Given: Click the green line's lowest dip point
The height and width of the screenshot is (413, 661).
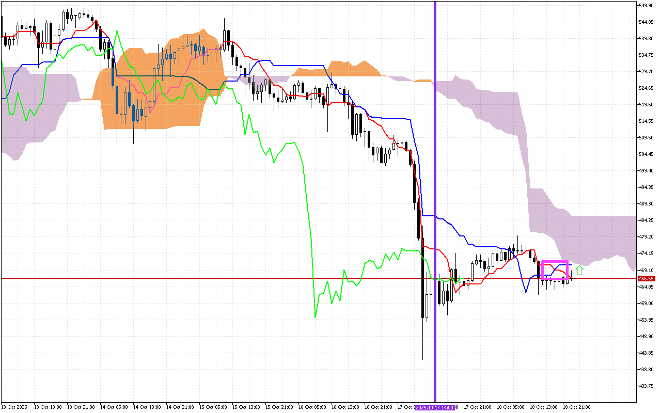Looking at the screenshot, I should coord(315,317).
